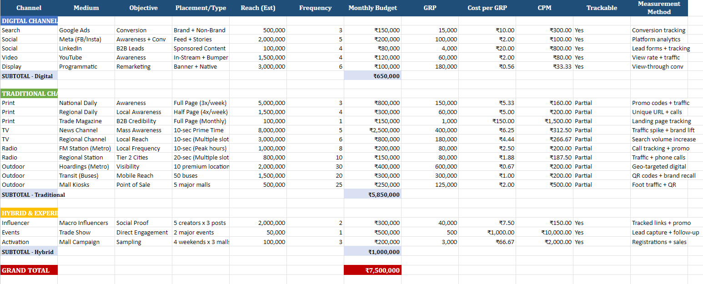Select the Tracked links + promo cell
The image size is (703, 284).
(661, 223)
